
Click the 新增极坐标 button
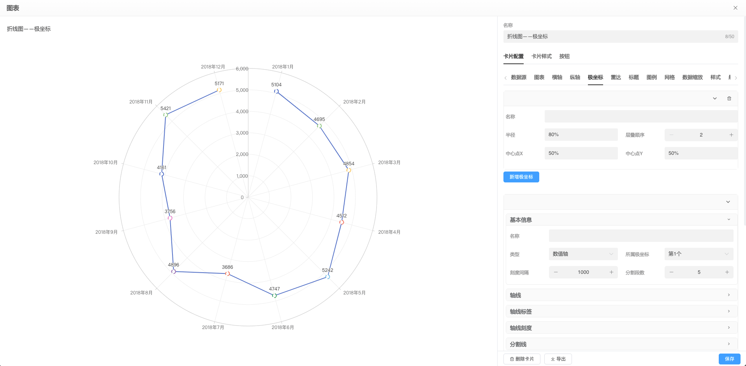521,177
